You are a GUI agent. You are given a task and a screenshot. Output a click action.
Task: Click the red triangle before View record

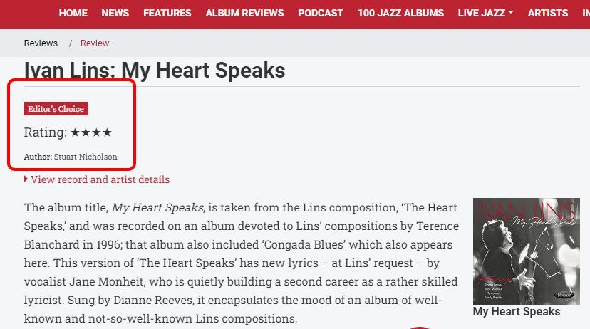click(x=26, y=179)
